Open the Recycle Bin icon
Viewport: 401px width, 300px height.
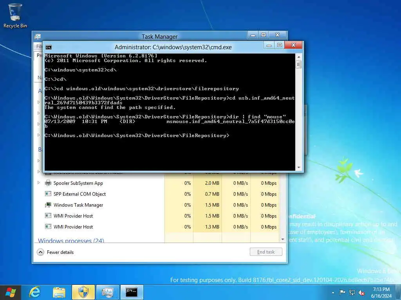tap(15, 15)
